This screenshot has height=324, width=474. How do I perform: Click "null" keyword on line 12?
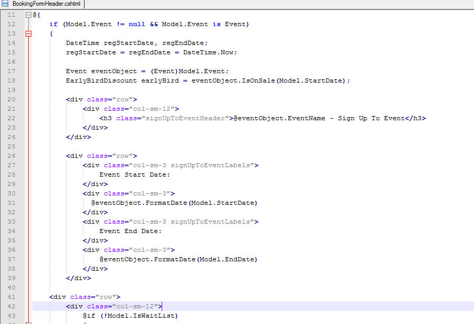[x=137, y=24]
